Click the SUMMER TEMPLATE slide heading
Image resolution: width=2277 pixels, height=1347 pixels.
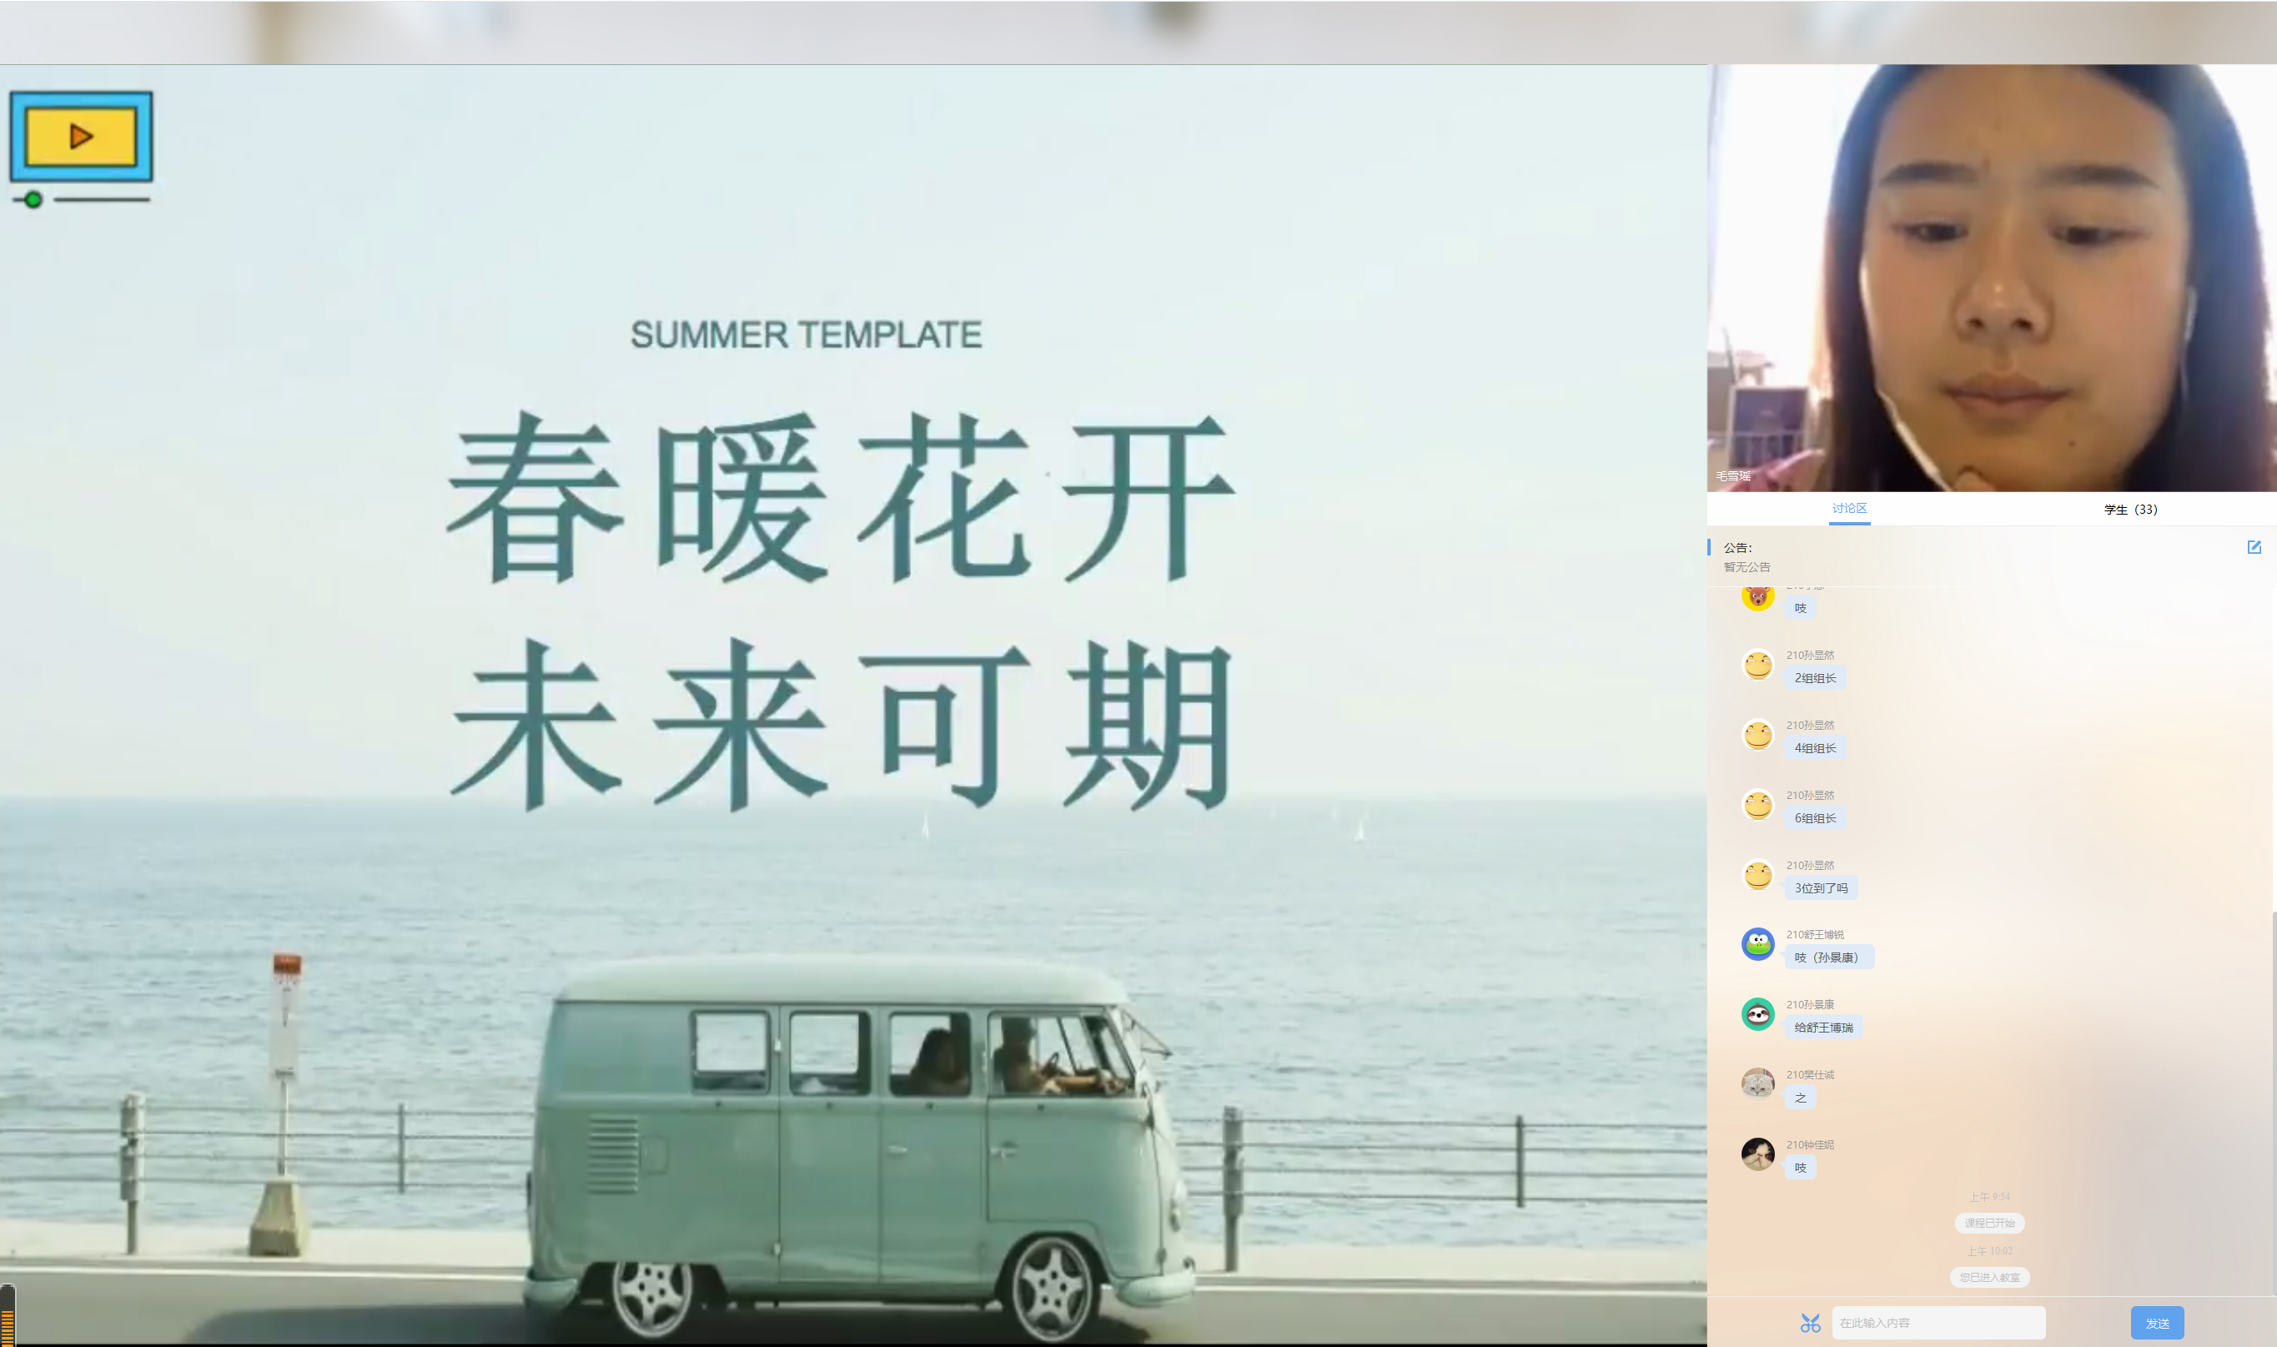point(806,334)
